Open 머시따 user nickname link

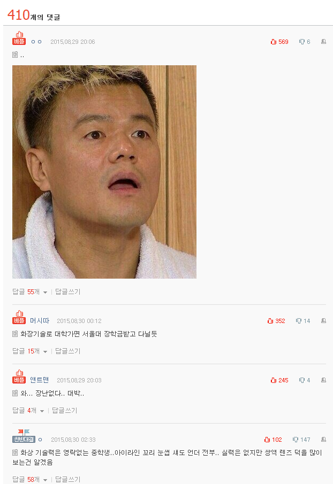click(40, 321)
